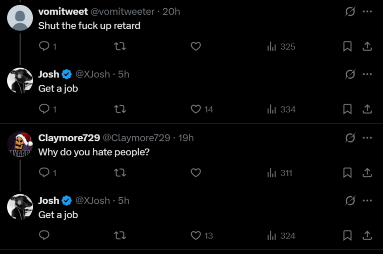
Task: View analytics showing 311 views
Action: (280, 173)
